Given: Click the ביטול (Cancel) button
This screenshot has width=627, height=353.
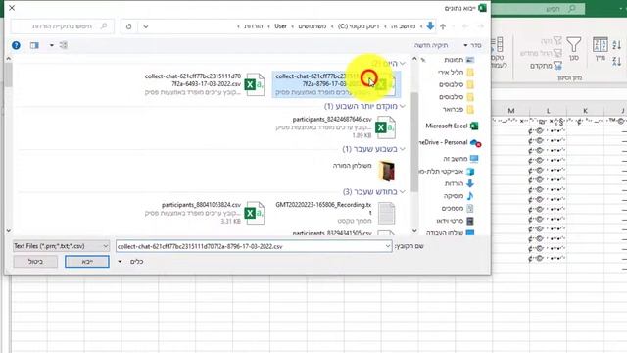Looking at the screenshot, I should click(x=35, y=262).
